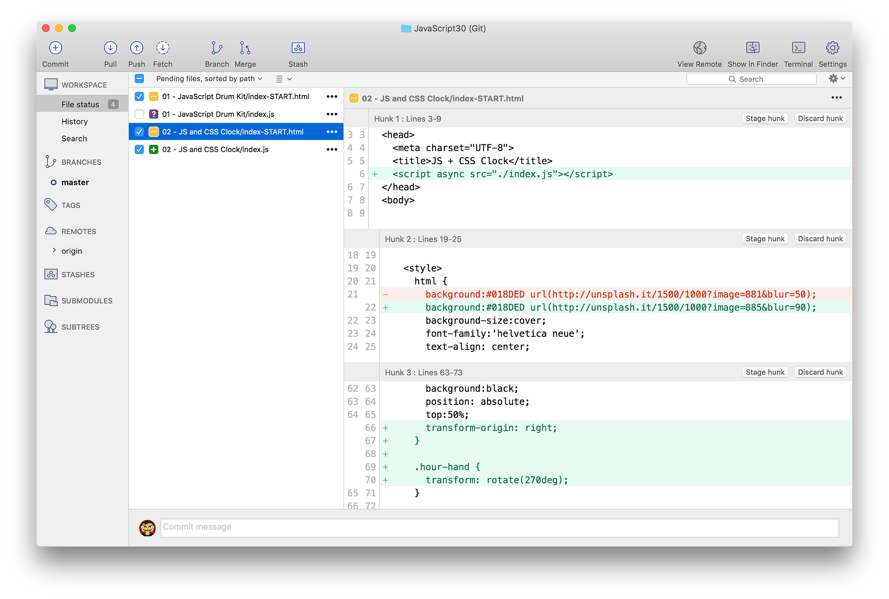The width and height of the screenshot is (889, 599).
Task: Click the diff file title index-START.html
Action: pyautogui.click(x=442, y=99)
